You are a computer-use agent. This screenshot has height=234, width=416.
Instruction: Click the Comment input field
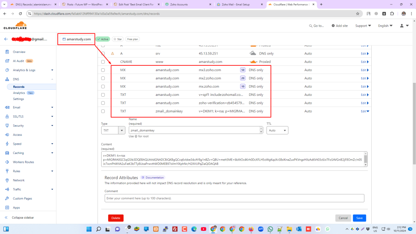click(x=234, y=198)
